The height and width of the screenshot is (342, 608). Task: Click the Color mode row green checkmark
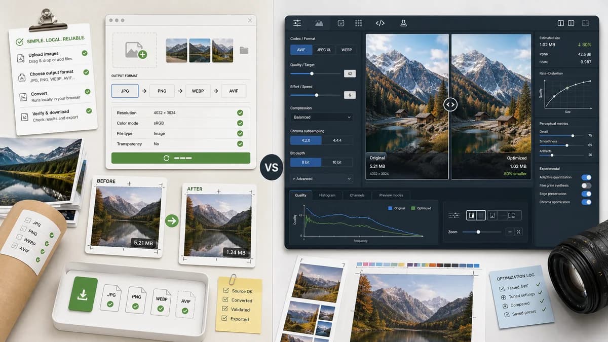[240, 123]
